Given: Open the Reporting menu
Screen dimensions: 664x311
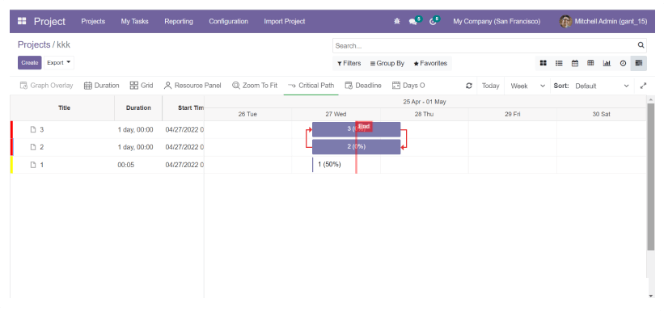Looking at the screenshot, I should pyautogui.click(x=179, y=21).
